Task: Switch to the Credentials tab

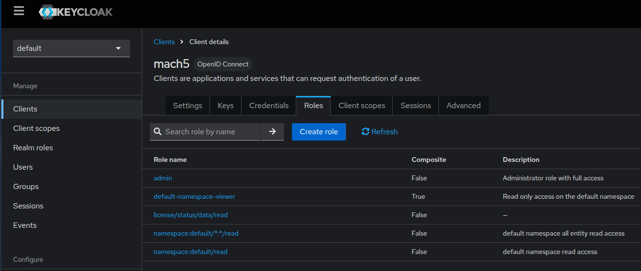Action: click(x=269, y=106)
